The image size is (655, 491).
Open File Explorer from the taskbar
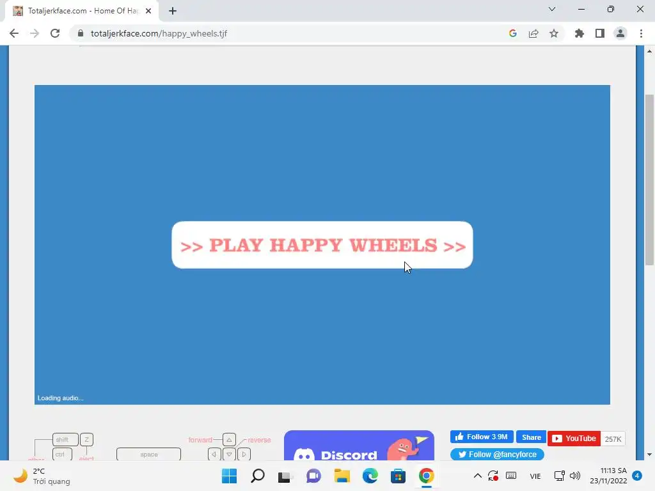[x=342, y=476]
